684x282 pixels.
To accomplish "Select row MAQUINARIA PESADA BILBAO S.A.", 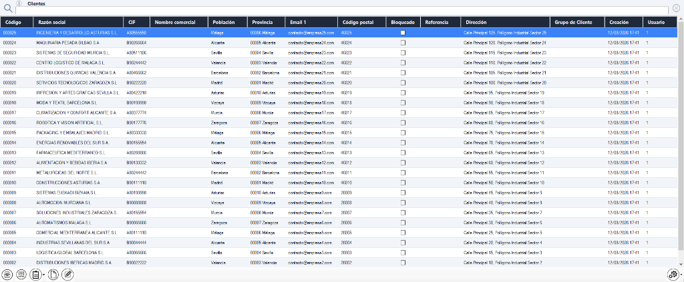I will [x=339, y=43].
